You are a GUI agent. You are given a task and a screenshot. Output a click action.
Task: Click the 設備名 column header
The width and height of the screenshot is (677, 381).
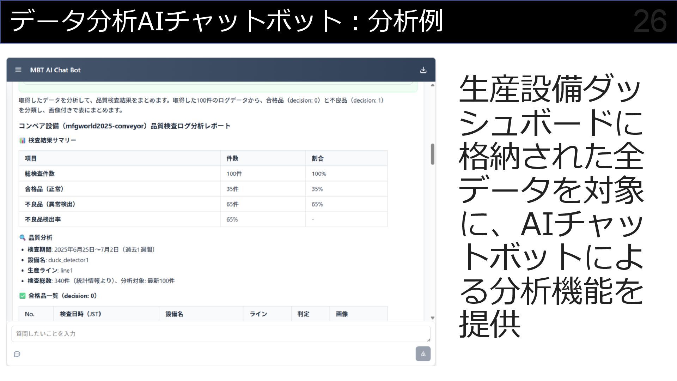[174, 314]
